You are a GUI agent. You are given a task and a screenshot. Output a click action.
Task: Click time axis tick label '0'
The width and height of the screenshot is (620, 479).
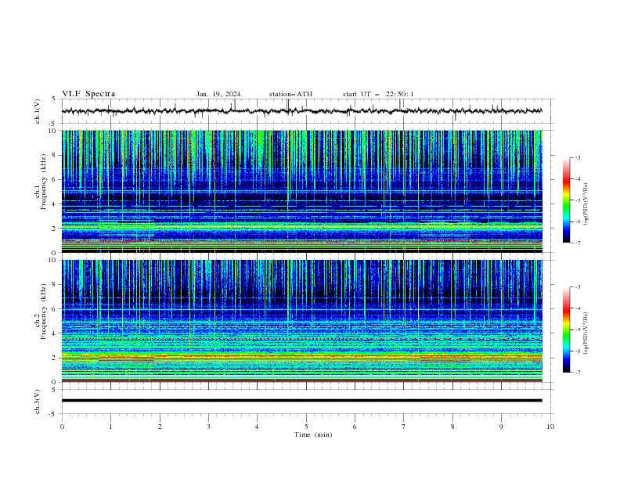(62, 427)
